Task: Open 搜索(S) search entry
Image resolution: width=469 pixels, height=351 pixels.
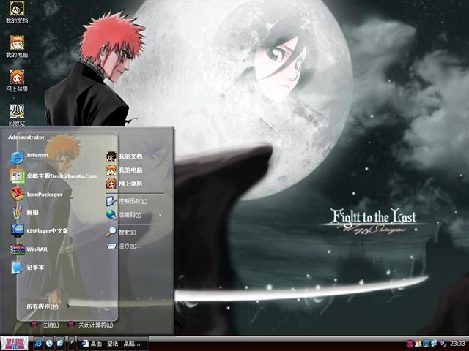Action: (121, 232)
